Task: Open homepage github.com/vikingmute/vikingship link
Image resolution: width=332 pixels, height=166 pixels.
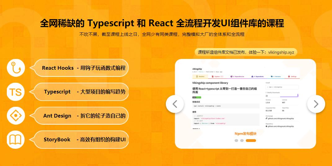Action: coord(281,118)
